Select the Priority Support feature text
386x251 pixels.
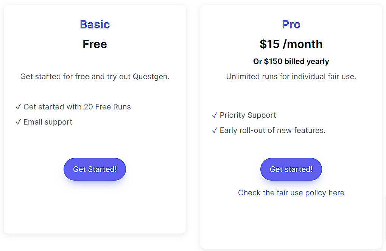point(248,115)
